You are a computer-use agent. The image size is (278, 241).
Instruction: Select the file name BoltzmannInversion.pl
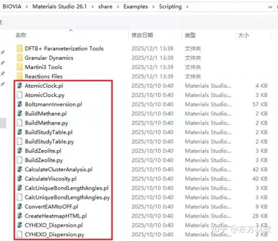53,104
